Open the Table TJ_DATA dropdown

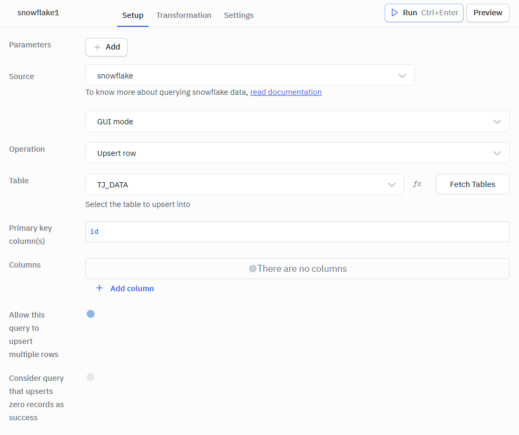click(244, 184)
